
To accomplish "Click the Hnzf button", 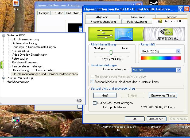I will [x=105, y=95].
